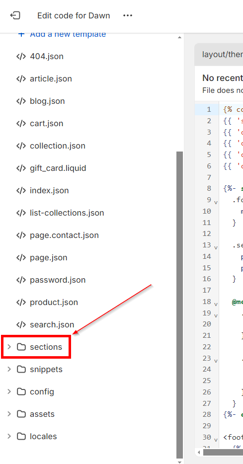The image size is (243, 464).
Task: Open the page.json file name
Action: (x=49, y=257)
